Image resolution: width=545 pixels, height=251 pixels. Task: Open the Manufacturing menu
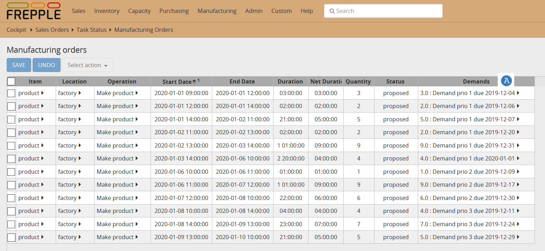pyautogui.click(x=217, y=11)
